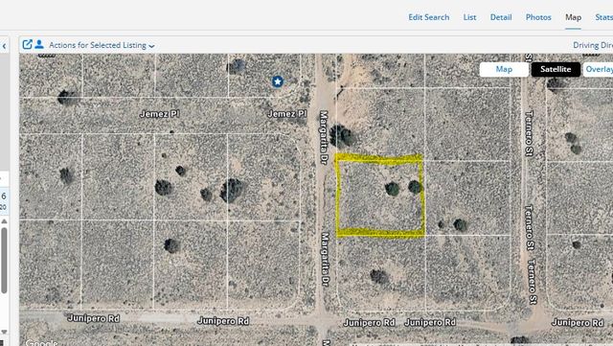Open the Overlays button
Screen dimensions: 613x346
[x=598, y=69]
